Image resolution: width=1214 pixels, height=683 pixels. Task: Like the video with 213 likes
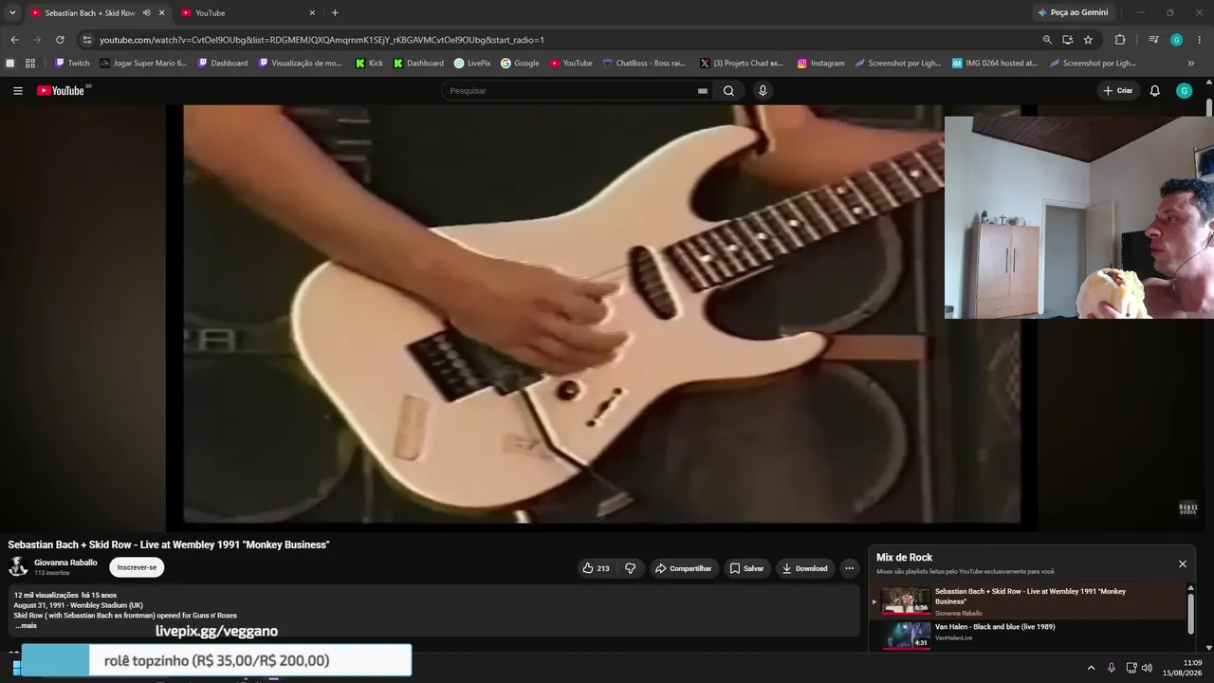[596, 568]
